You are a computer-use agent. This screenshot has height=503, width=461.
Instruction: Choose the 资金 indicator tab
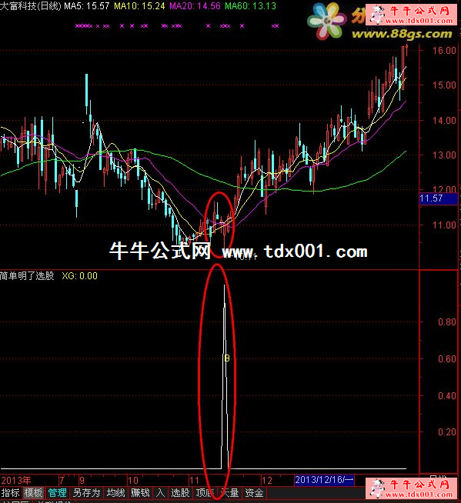(254, 492)
